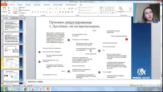Click the Redo icon in quick access toolbar
Image resolution: width=163 pixels, height=92 pixels.
pyautogui.click(x=11, y=2)
